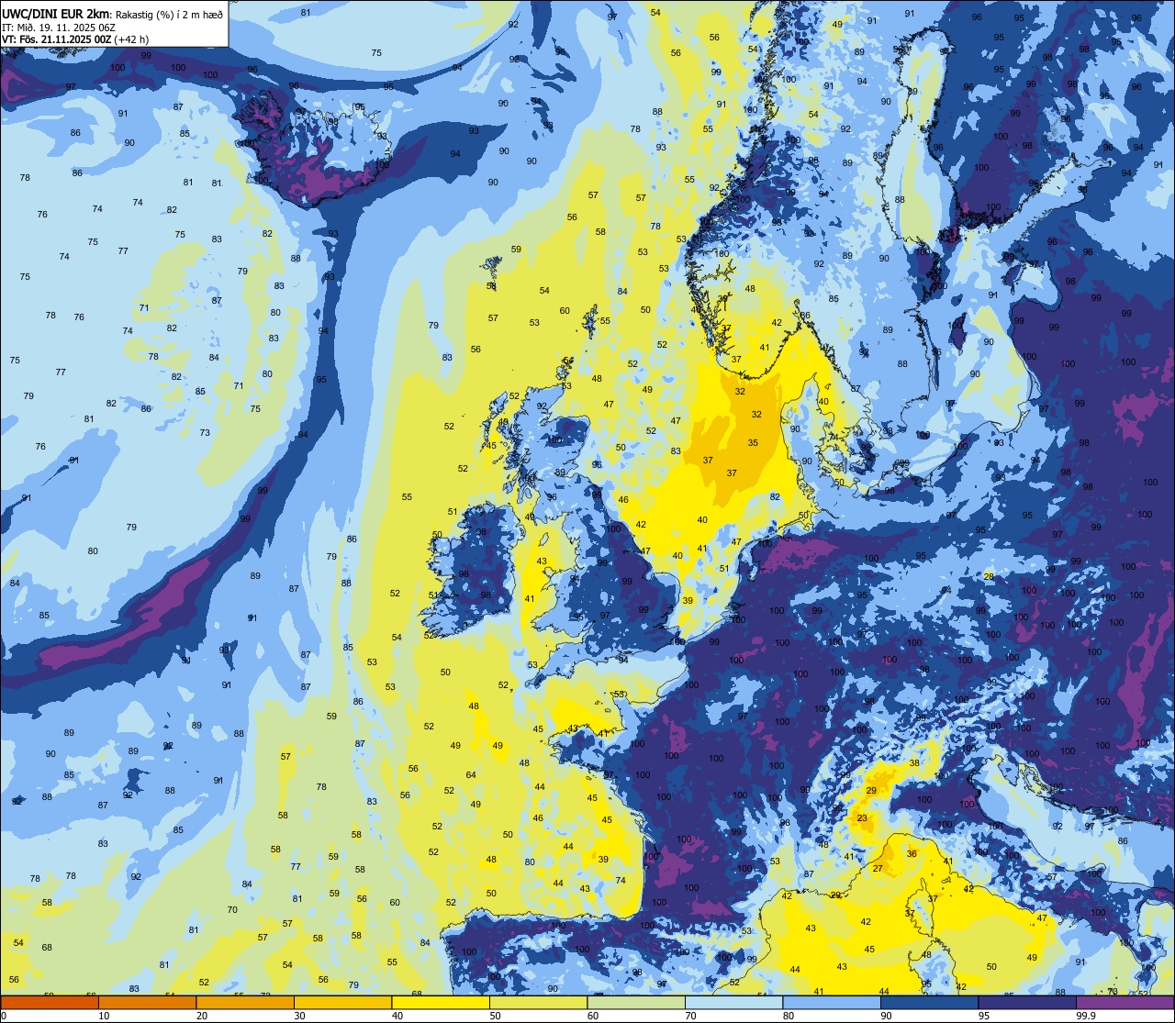The height and width of the screenshot is (1023, 1175).
Task: Select the 90–95% dark blue legend swatch
Action: [929, 1003]
